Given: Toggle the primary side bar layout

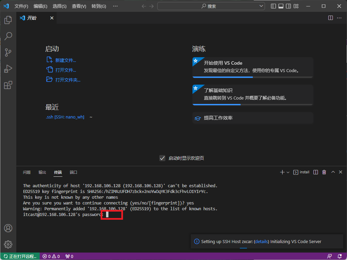Looking at the screenshot, I should (273, 6).
